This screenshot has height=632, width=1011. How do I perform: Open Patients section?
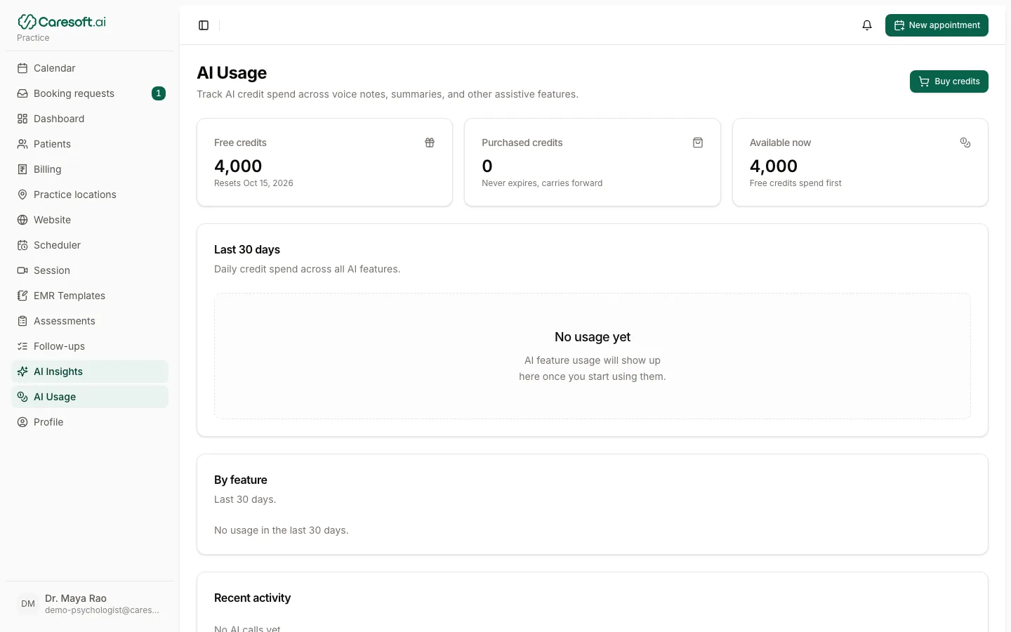click(x=90, y=144)
